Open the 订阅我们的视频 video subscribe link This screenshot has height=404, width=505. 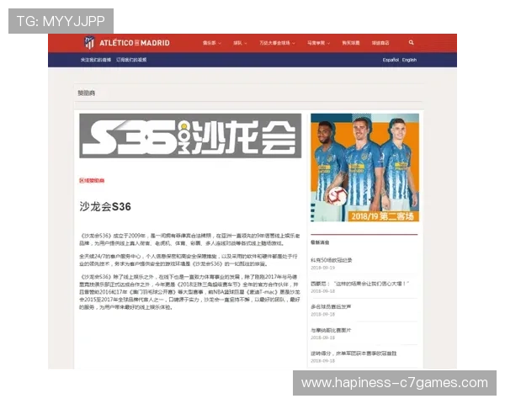(x=131, y=60)
